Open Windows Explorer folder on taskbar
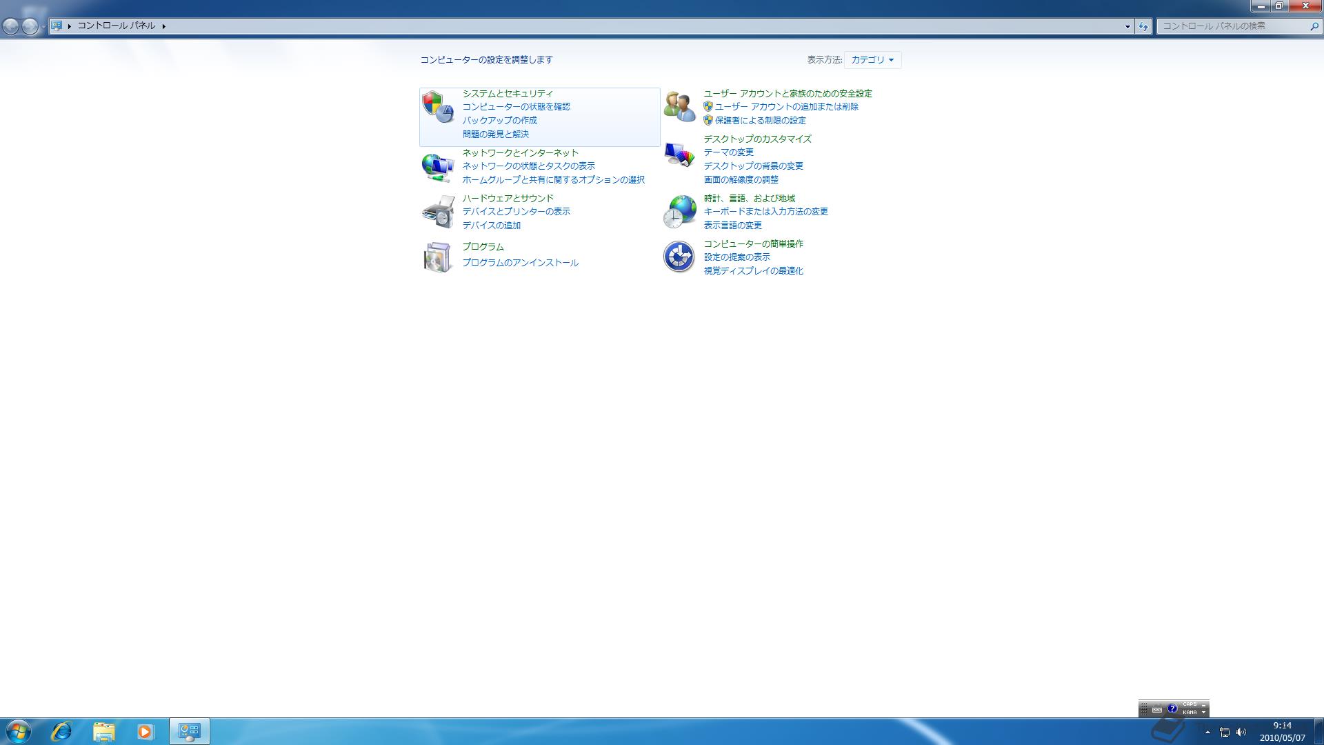 tap(103, 731)
